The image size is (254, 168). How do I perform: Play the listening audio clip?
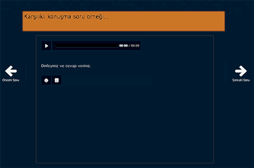(x=46, y=46)
